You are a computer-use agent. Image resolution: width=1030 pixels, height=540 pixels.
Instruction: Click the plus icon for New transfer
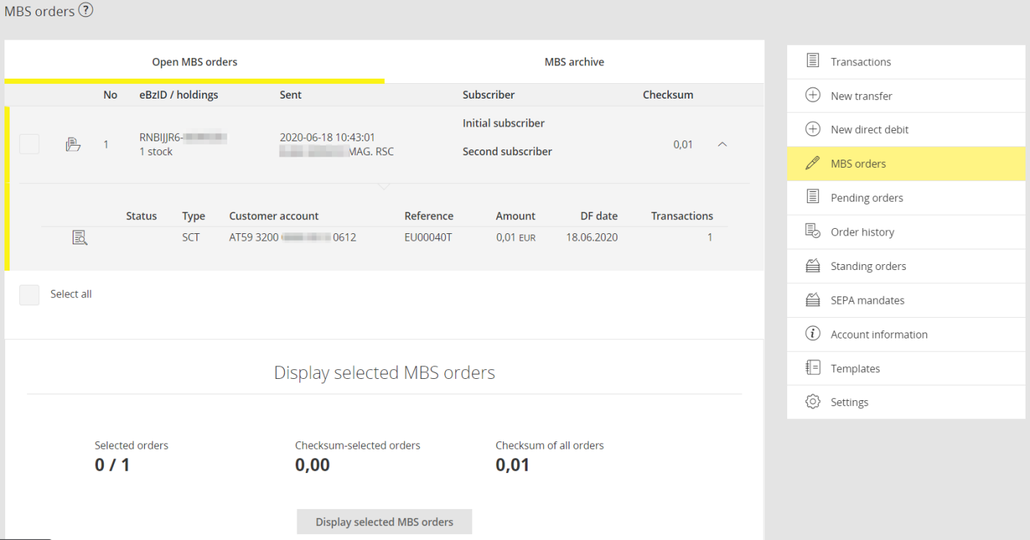[812, 96]
